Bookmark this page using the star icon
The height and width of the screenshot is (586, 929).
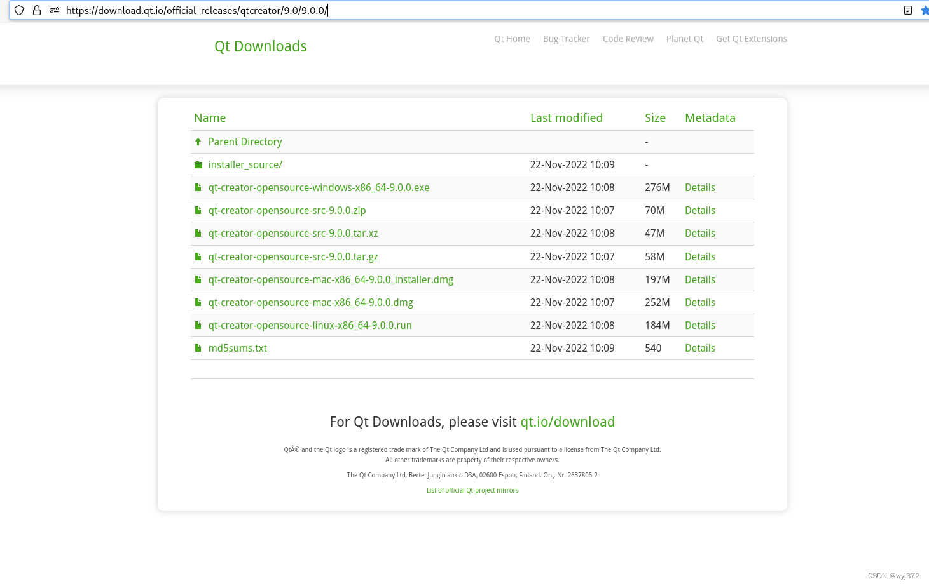click(x=924, y=10)
